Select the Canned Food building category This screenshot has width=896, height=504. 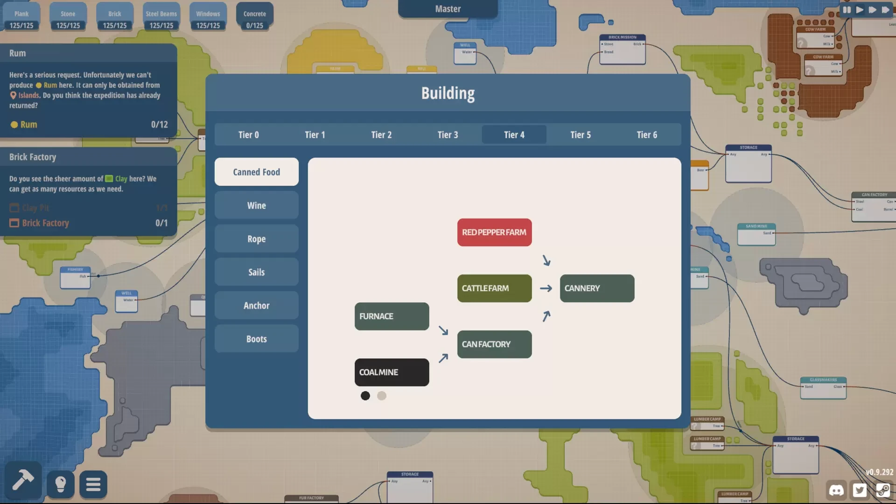(256, 172)
